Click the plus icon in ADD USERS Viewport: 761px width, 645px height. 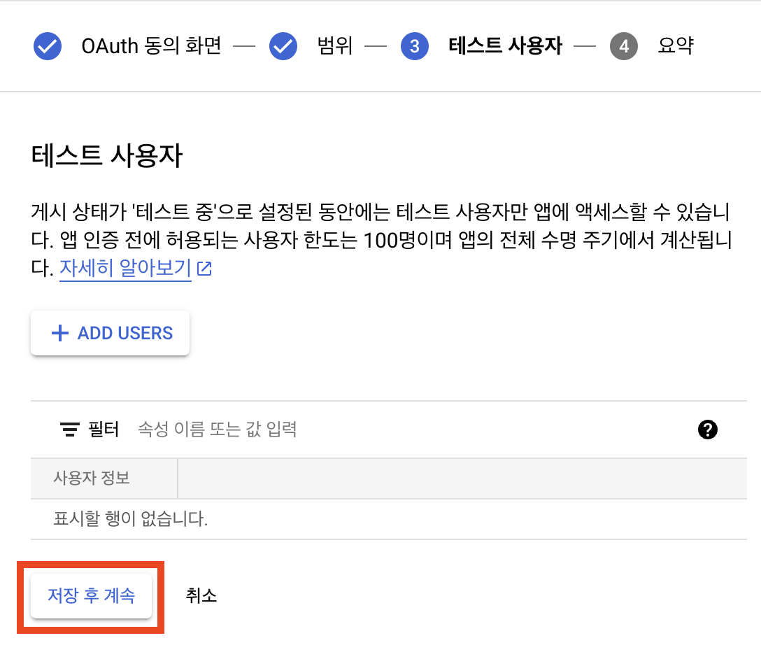60,333
